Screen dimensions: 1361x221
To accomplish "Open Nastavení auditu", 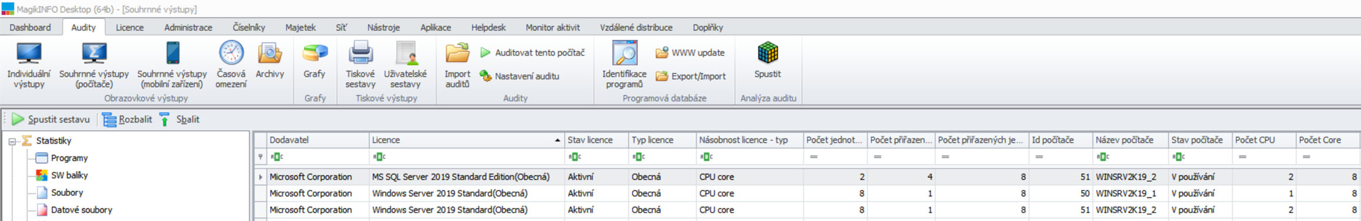I will [x=520, y=76].
